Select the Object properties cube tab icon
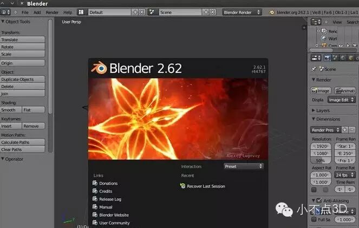 (x=351, y=58)
